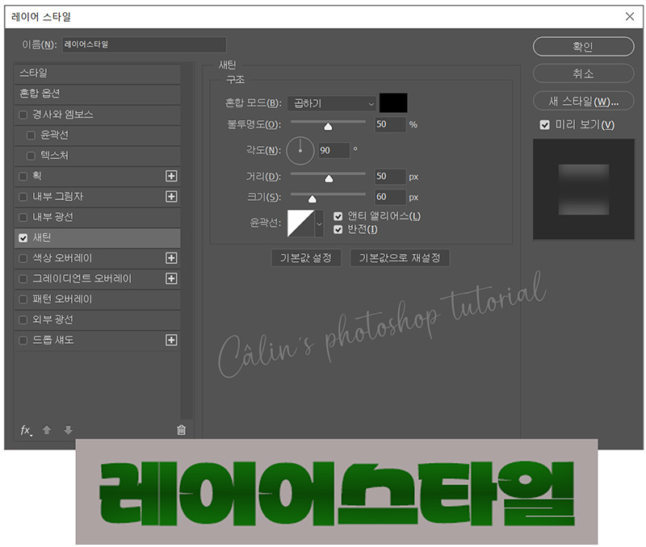The width and height of the screenshot is (646, 547).
Task: Move effect down with the down arrow
Action: [x=69, y=430]
